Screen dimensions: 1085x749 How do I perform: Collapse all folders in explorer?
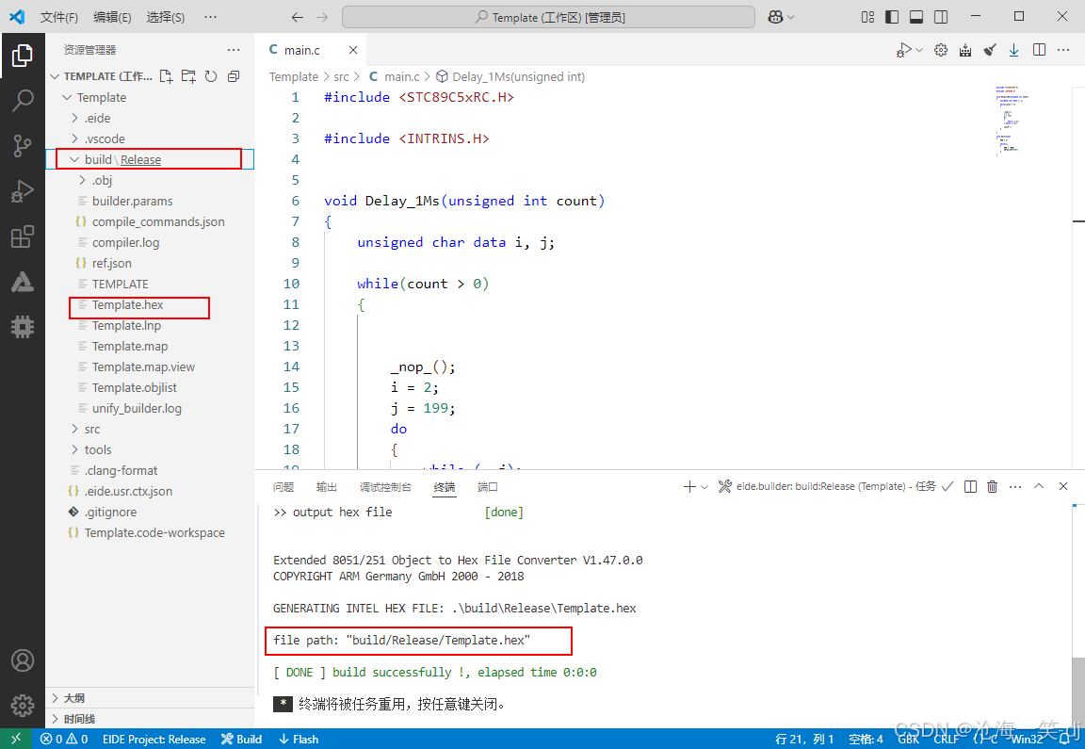(234, 76)
